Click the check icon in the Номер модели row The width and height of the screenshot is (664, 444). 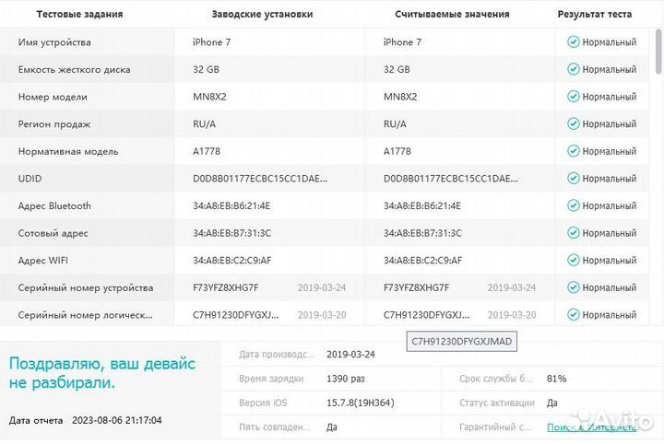(573, 97)
